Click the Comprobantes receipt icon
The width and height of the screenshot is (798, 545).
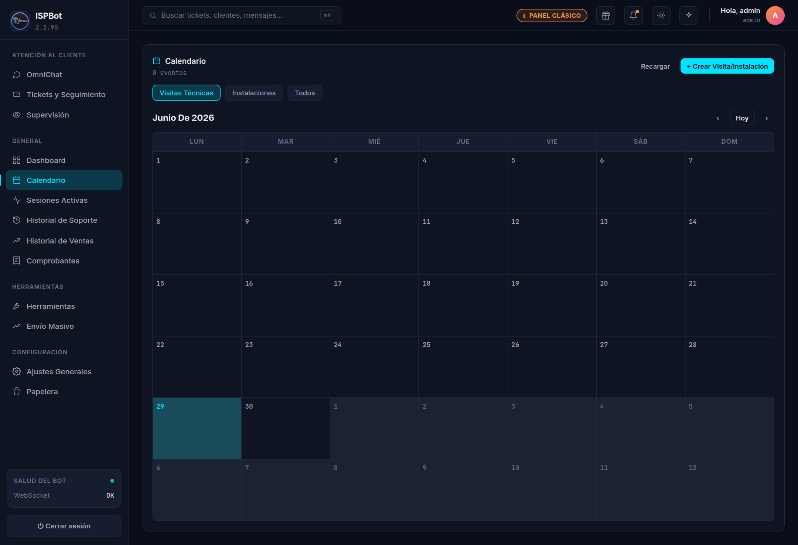coord(17,261)
